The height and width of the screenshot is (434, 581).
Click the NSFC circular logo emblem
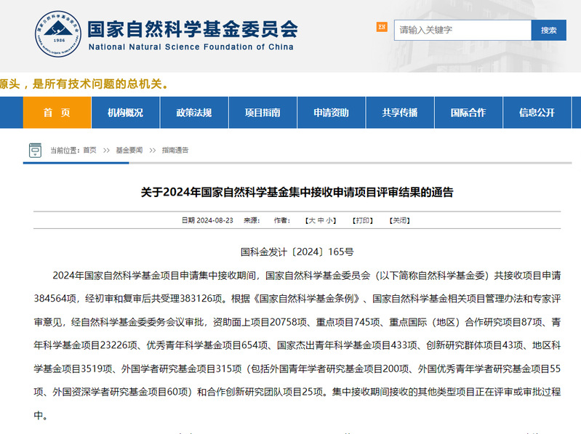[58, 33]
